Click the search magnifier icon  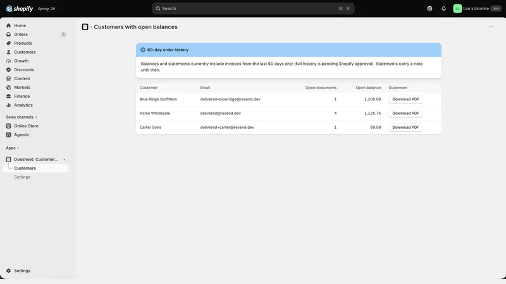(158, 9)
